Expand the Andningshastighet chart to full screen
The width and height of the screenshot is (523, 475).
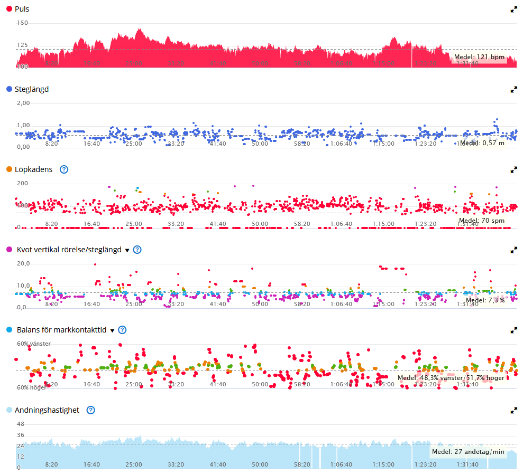[513, 411]
